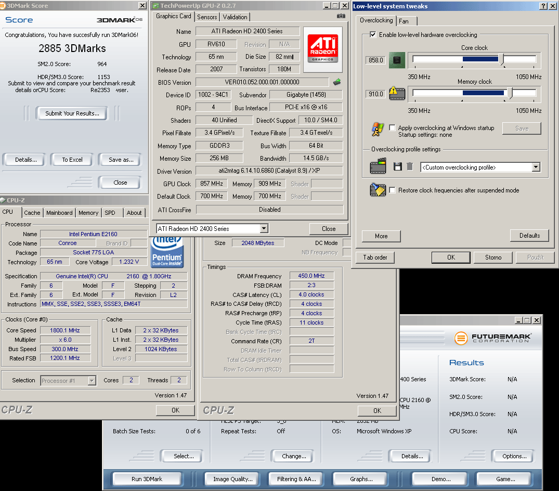This screenshot has width=559, height=491.
Task: Click the Windows startup overclocking icon
Action: (x=378, y=129)
